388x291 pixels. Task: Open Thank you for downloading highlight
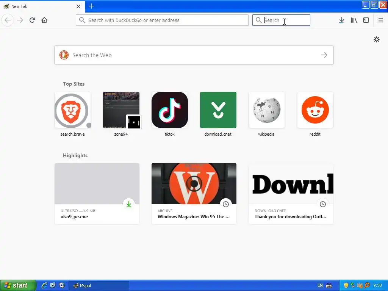coord(291,194)
